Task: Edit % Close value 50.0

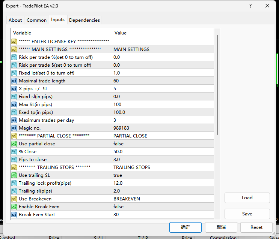Action: (163, 151)
